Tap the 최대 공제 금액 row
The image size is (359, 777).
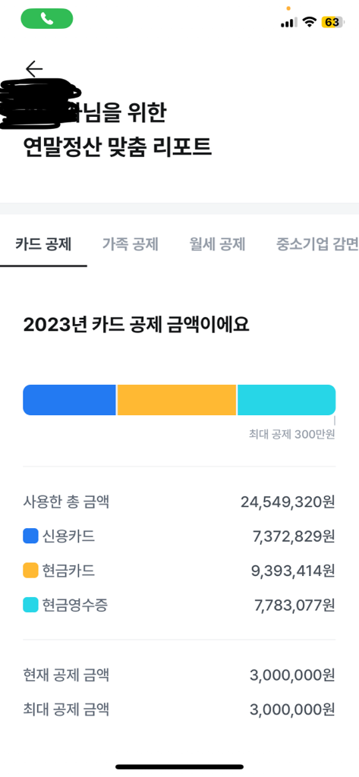(179, 709)
